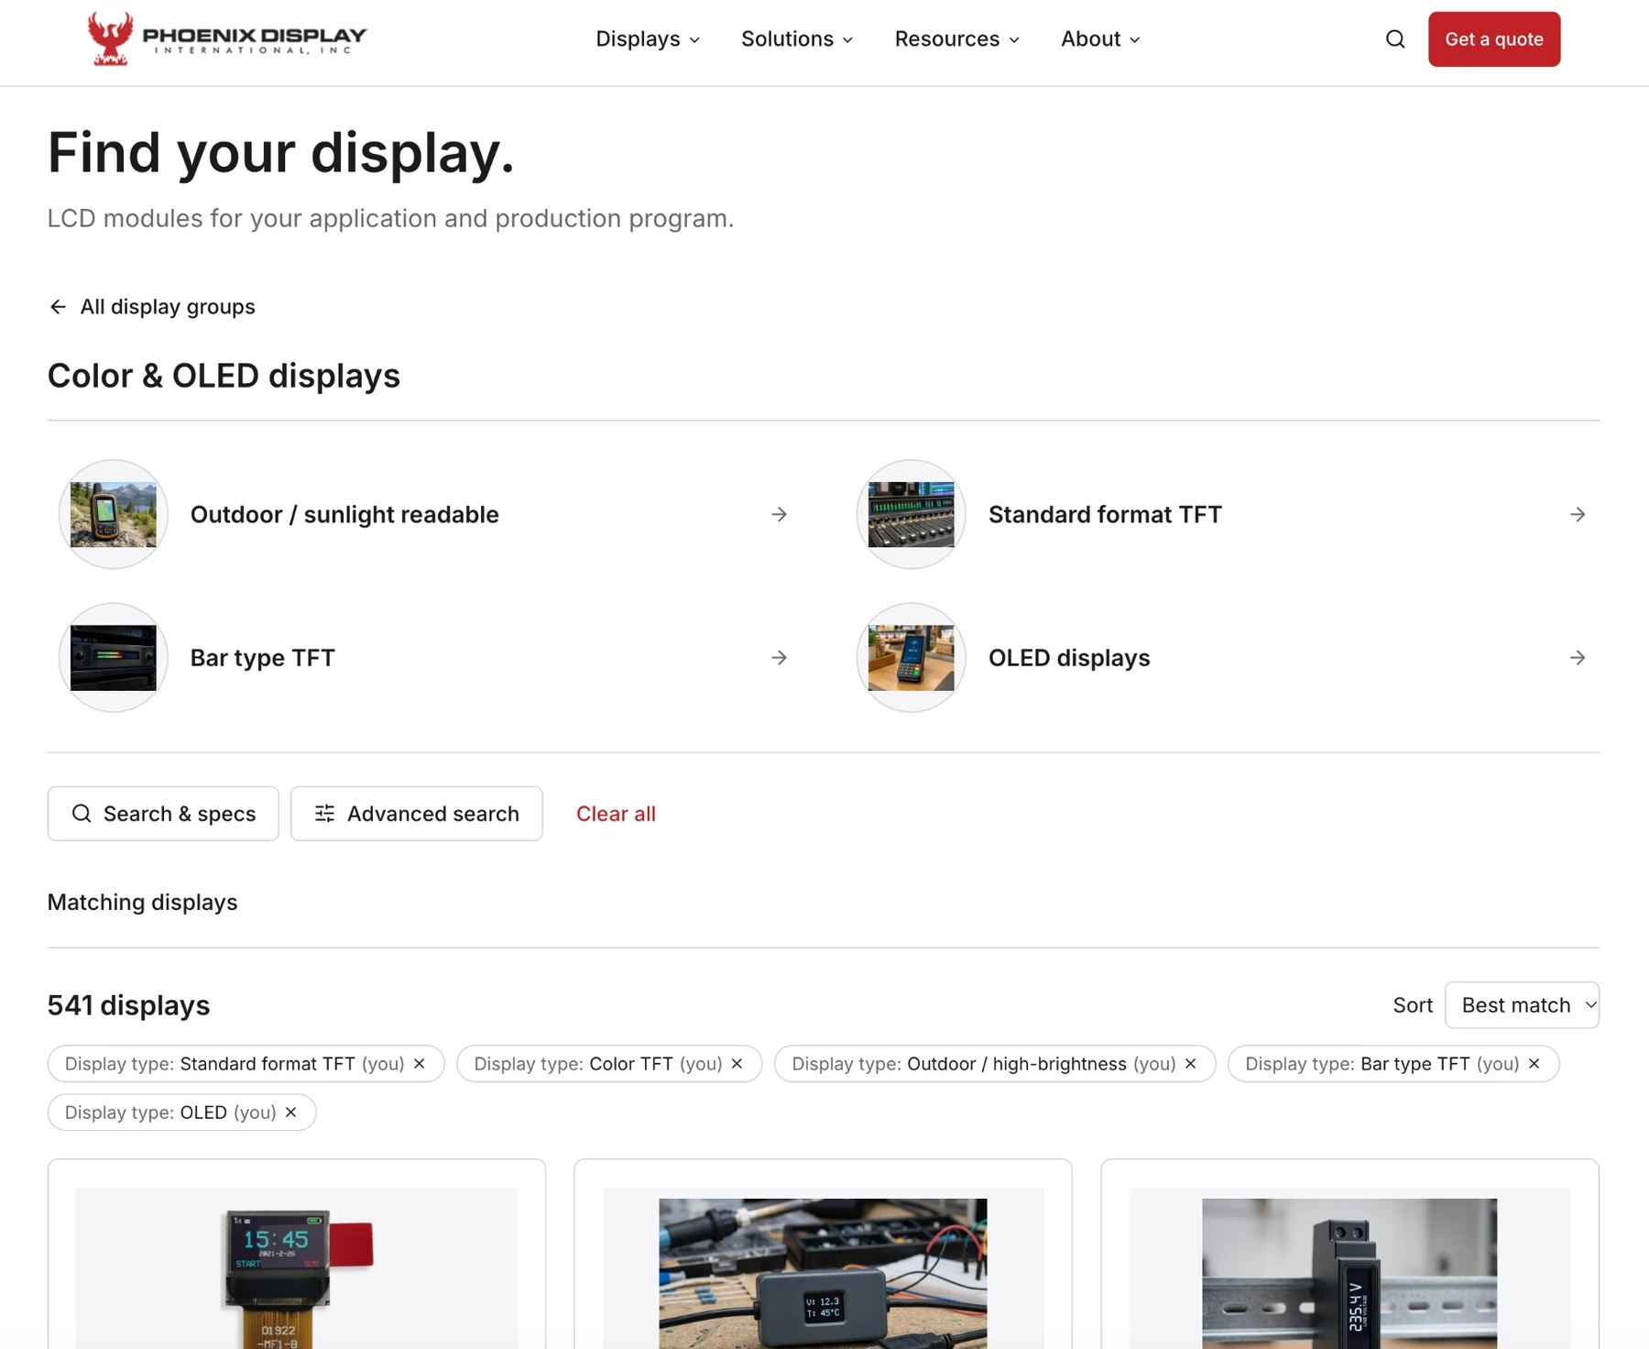1649x1349 pixels.
Task: Click the Get a quote button
Action: tap(1494, 39)
